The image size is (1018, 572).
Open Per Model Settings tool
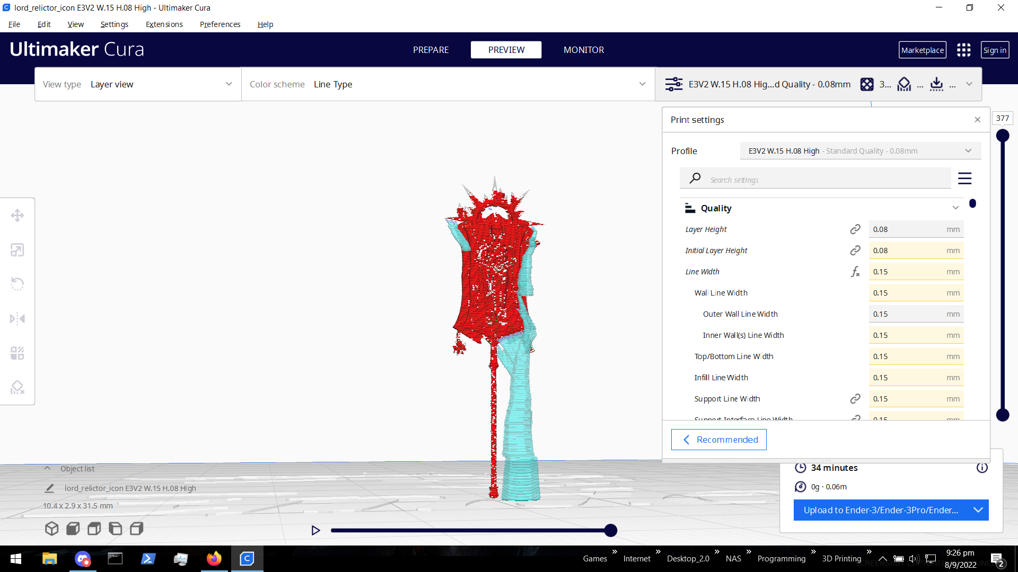17,353
